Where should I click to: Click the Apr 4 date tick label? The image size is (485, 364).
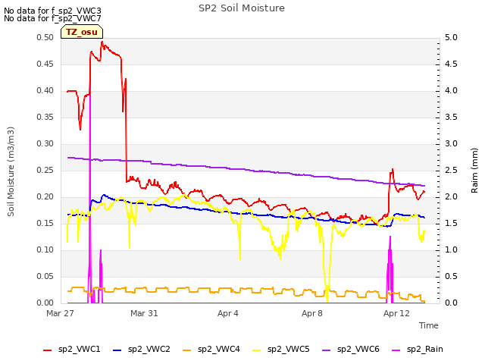click(x=228, y=313)
